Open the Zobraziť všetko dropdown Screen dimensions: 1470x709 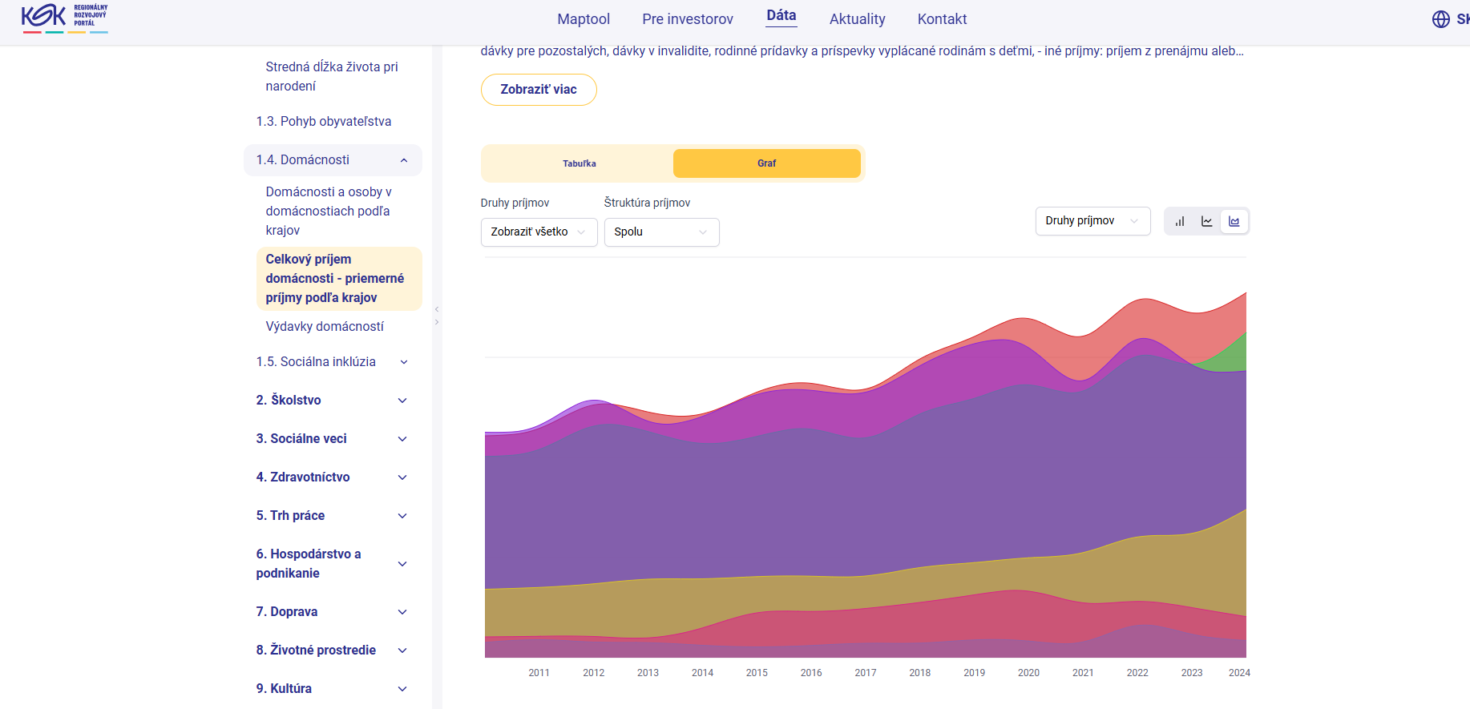pos(539,232)
